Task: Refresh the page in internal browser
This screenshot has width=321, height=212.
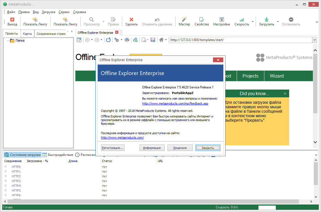Action: click(108, 40)
